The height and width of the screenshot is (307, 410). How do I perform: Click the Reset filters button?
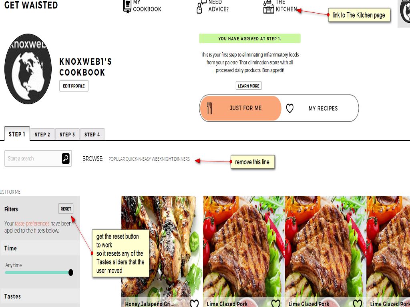[x=66, y=209]
